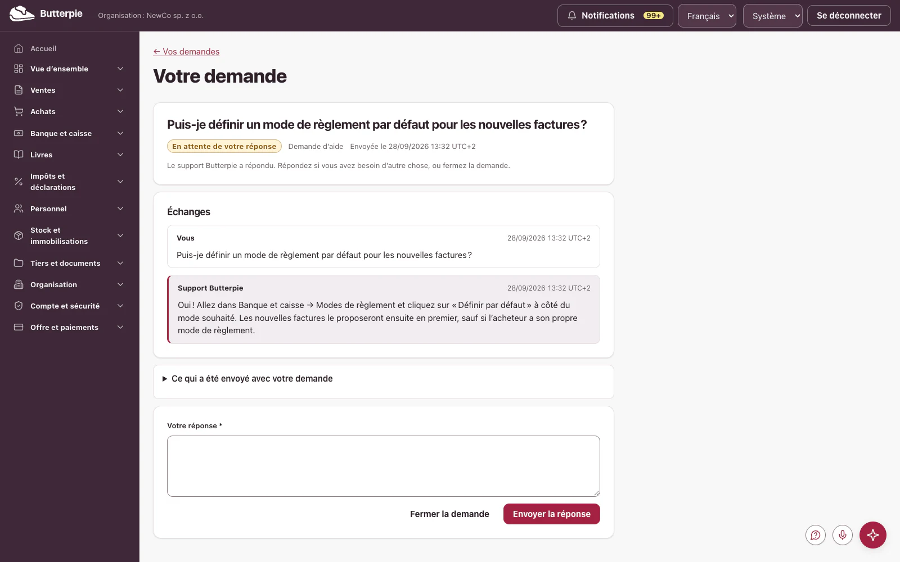Viewport: 900px width, 562px height.
Task: Click the Organisation building icon
Action: (19, 284)
